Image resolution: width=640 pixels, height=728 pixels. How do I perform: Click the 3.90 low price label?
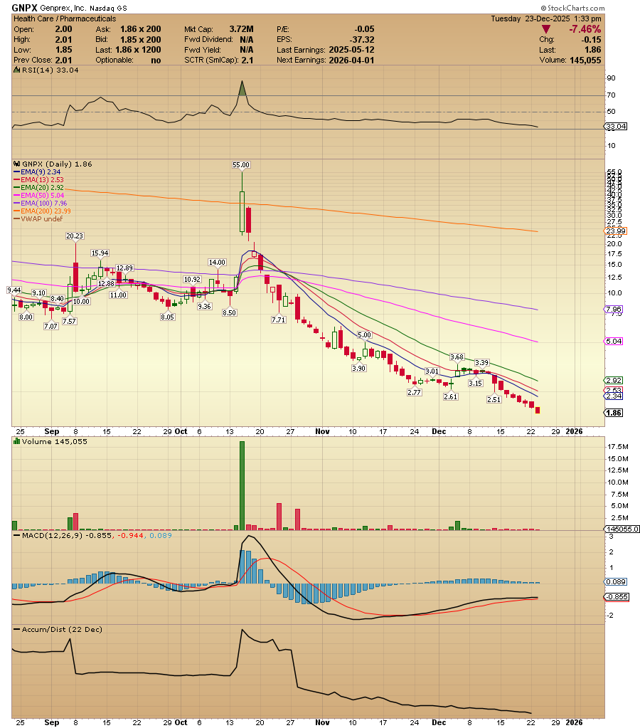[358, 368]
